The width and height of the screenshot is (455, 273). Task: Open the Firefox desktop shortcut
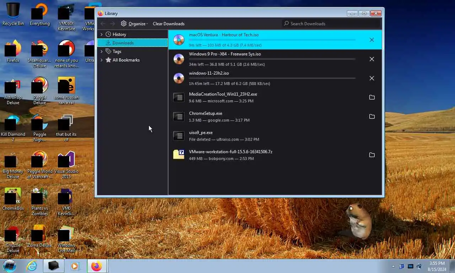[x=13, y=51]
